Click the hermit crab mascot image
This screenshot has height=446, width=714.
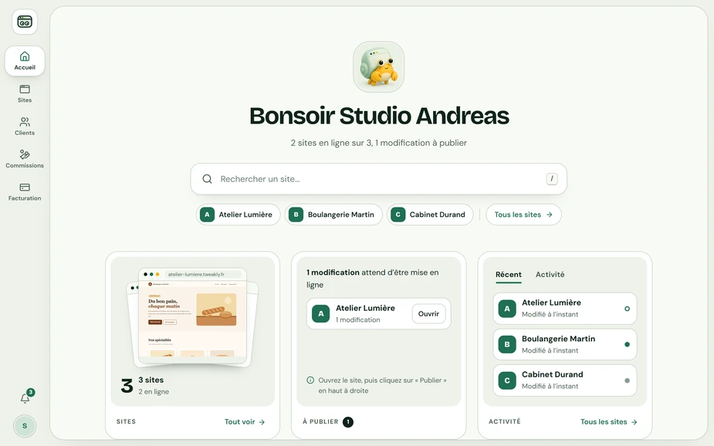(378, 67)
